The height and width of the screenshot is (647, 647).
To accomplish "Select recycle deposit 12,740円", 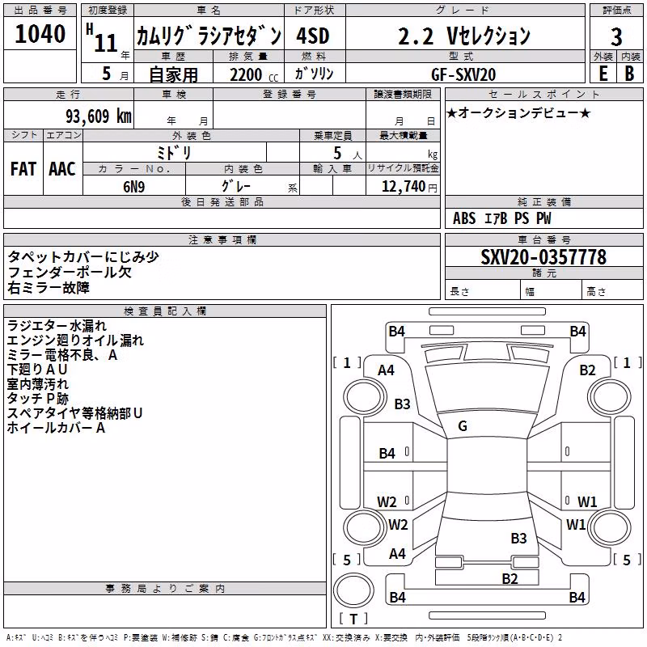I will point(409,187).
